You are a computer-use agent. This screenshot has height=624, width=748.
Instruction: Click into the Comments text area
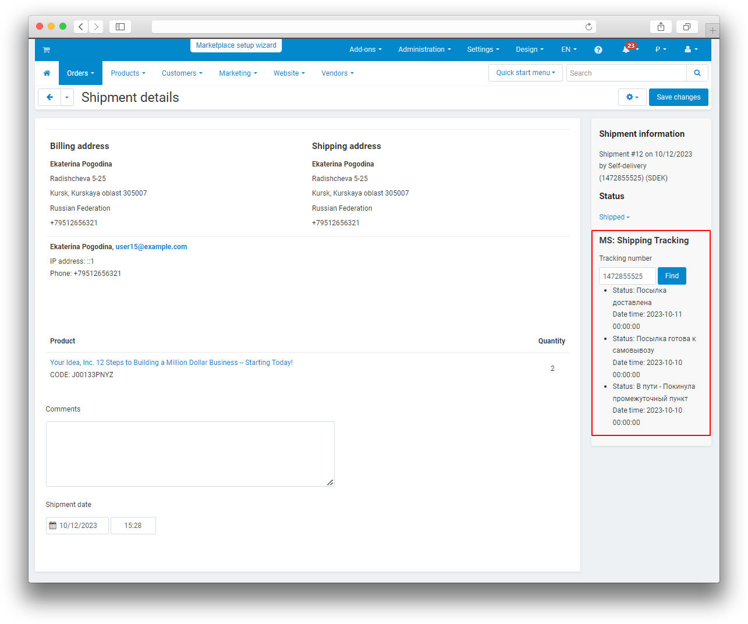(190, 453)
